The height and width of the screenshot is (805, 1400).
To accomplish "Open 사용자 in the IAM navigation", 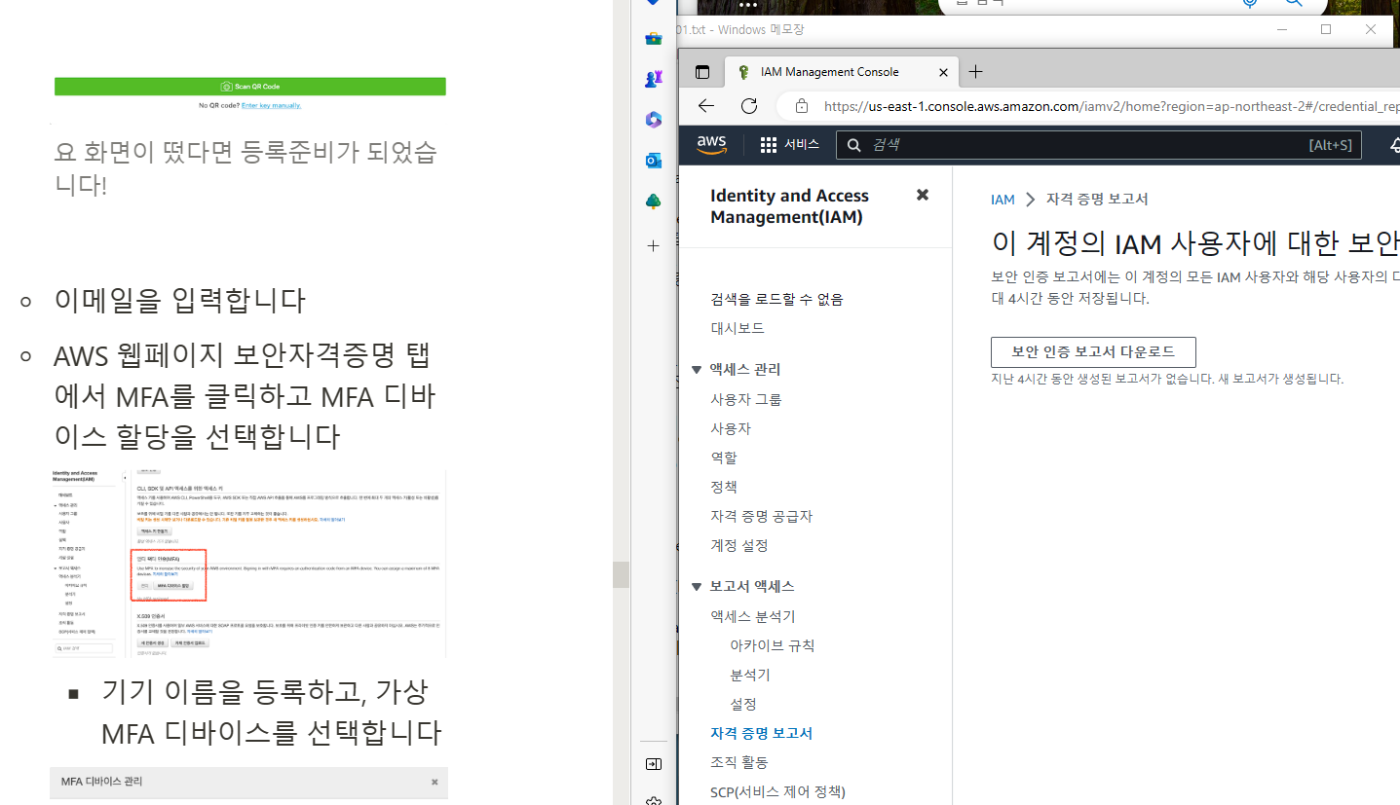I will [x=731, y=428].
